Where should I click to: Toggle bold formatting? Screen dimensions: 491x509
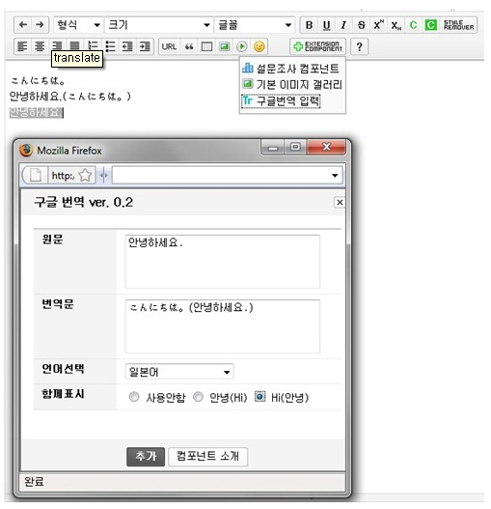309,25
